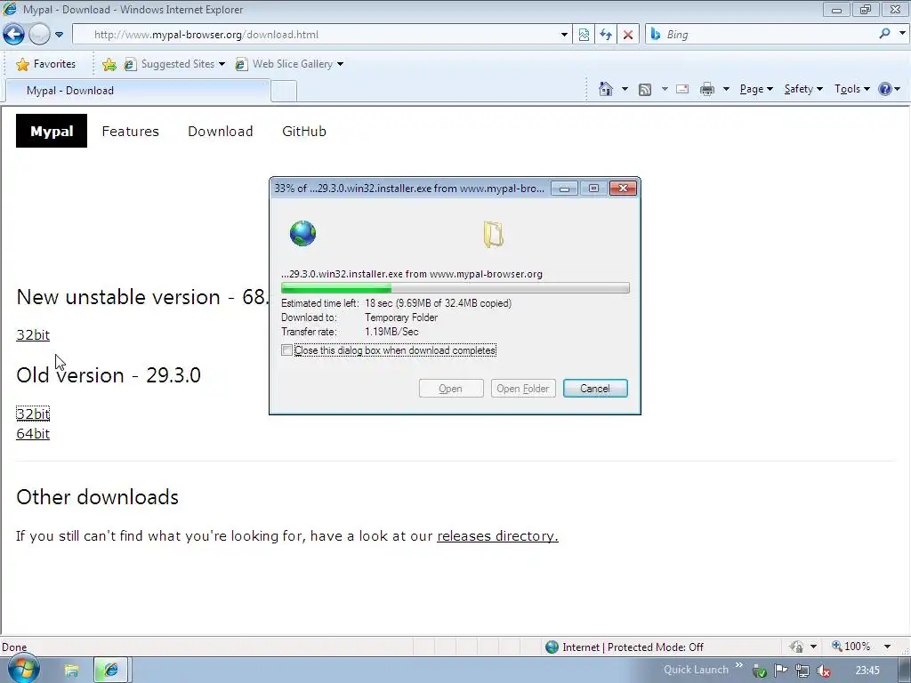This screenshot has width=911, height=683.
Task: Click the Home icon in command bar
Action: (605, 89)
